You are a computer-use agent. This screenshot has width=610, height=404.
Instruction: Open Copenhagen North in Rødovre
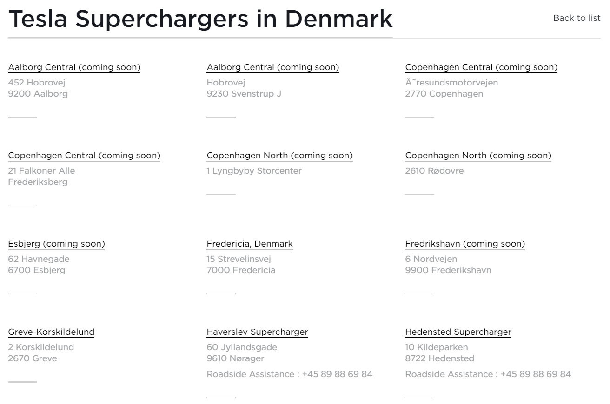point(478,156)
